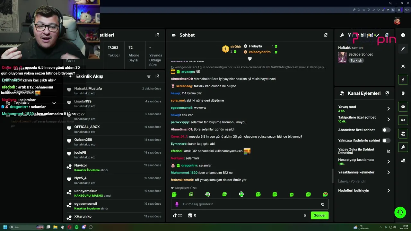Open chat settings gear beside Gönder

click(x=305, y=216)
